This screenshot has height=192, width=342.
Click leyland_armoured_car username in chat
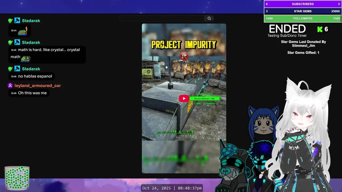point(38,86)
